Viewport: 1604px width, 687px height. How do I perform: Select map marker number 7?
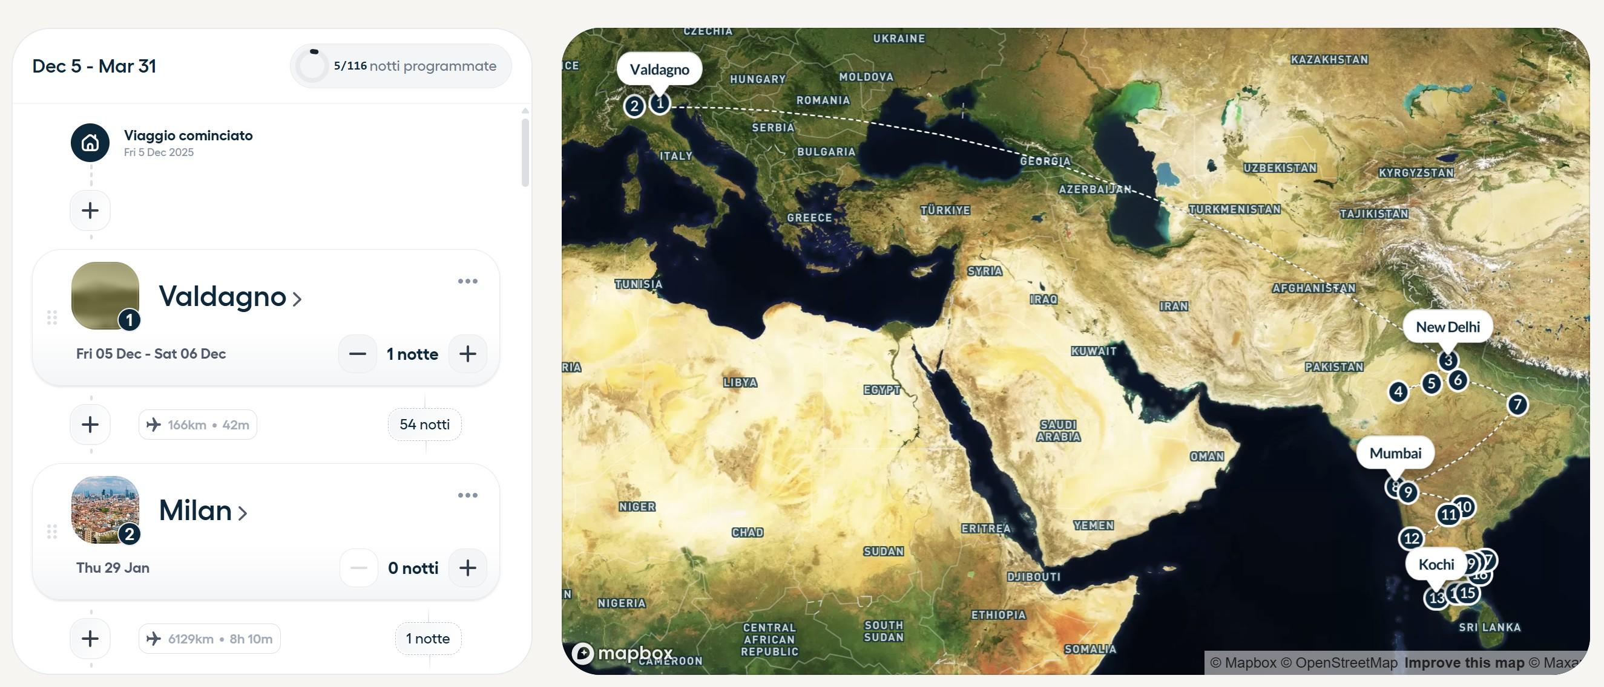point(1517,405)
